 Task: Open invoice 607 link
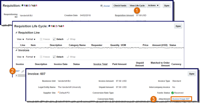coord(18,71)
